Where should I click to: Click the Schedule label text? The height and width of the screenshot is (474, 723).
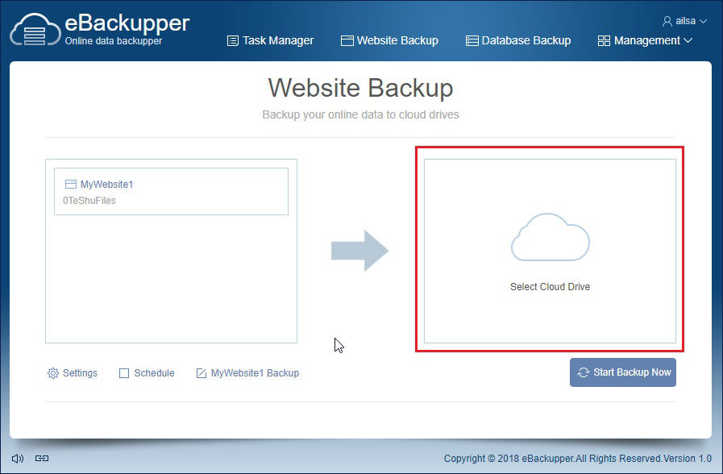tap(154, 373)
